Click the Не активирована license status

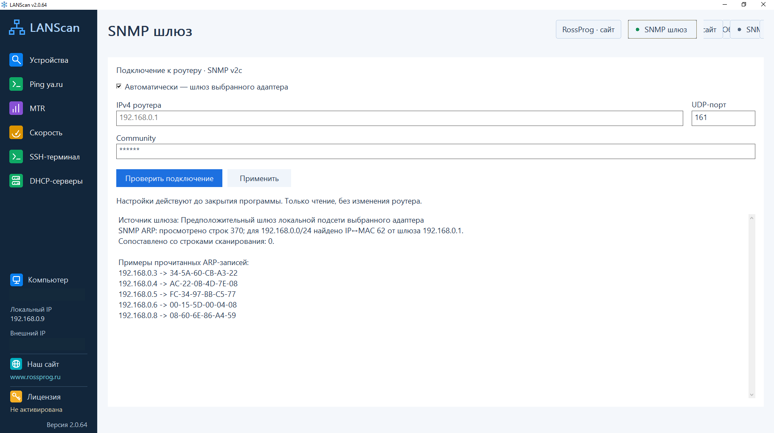pyautogui.click(x=36, y=409)
